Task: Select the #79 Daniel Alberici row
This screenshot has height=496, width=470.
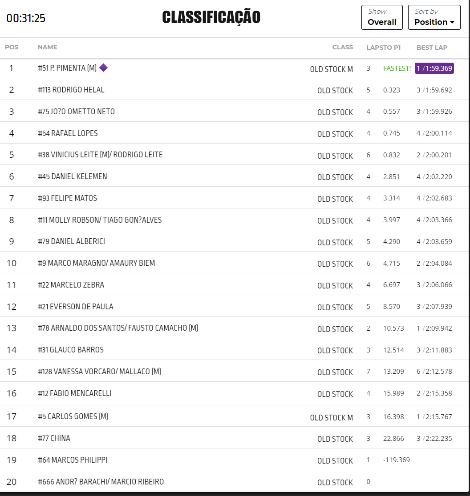Action: pos(72,241)
